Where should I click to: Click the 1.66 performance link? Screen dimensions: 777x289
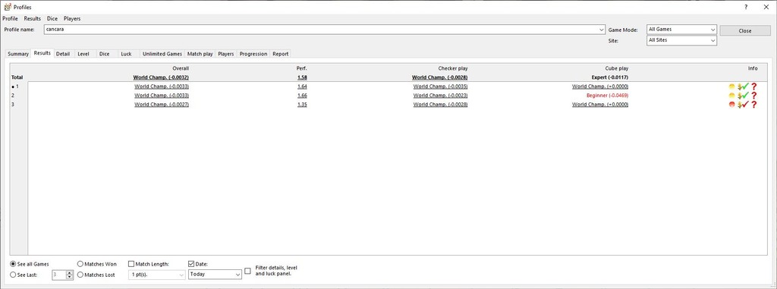pyautogui.click(x=302, y=95)
